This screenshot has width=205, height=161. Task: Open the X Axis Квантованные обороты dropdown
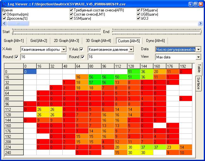[x=64, y=50]
